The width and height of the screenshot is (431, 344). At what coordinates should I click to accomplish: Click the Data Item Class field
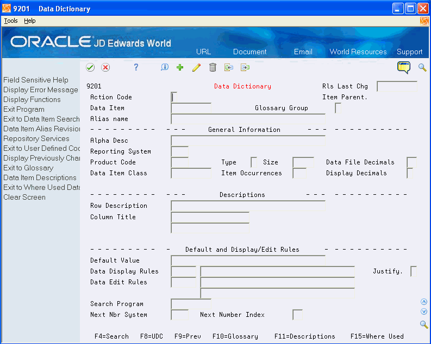(x=191, y=173)
